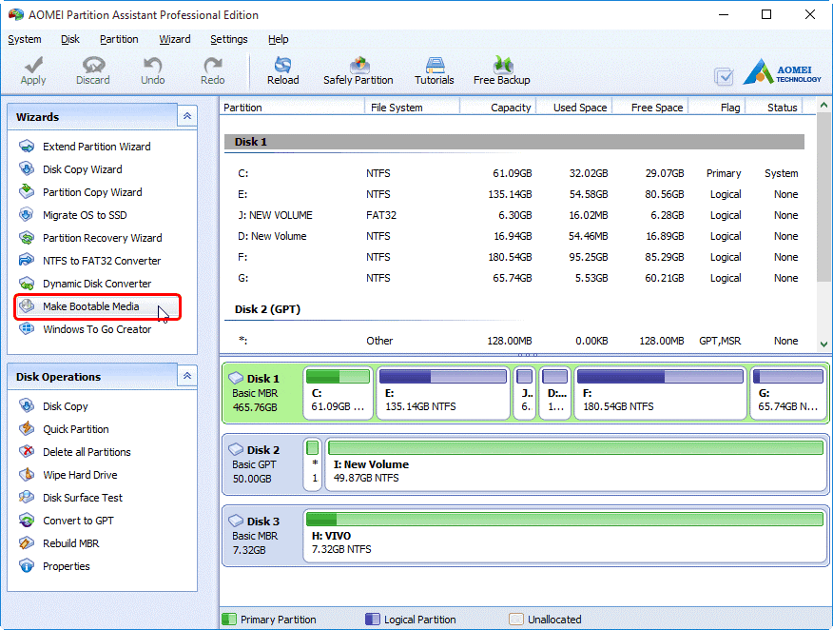The image size is (833, 630).
Task: Select Rebuild MBR operation
Action: 70,543
